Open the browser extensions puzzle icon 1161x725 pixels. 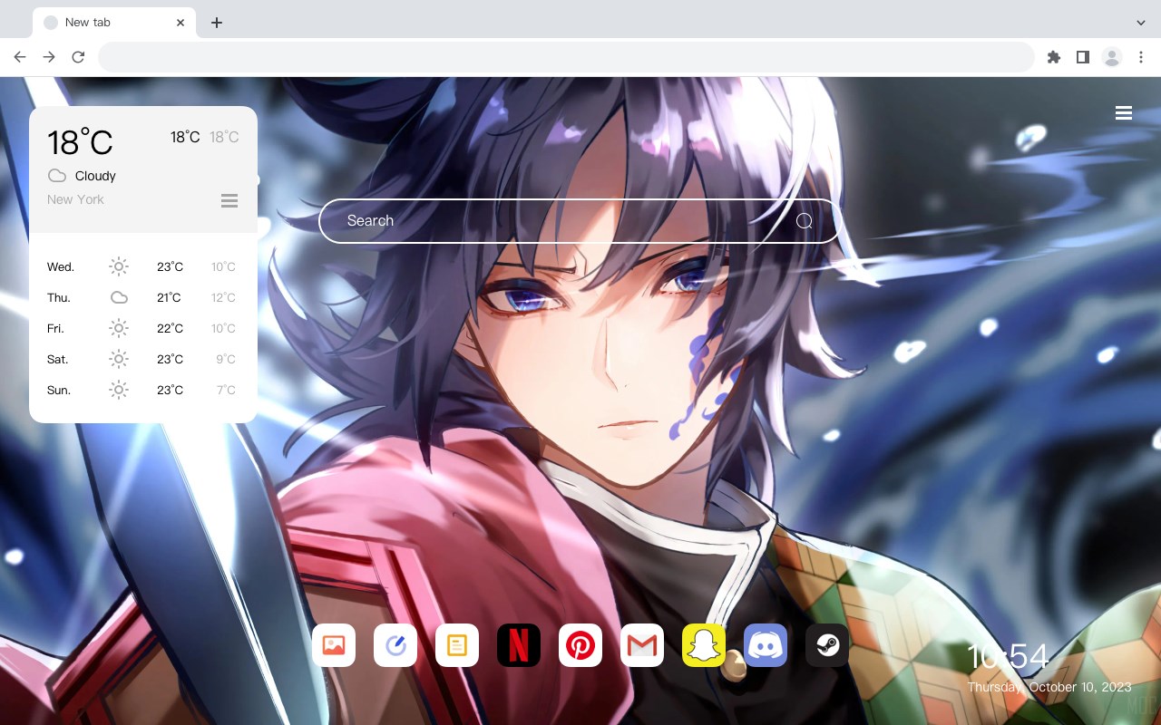pyautogui.click(x=1053, y=57)
